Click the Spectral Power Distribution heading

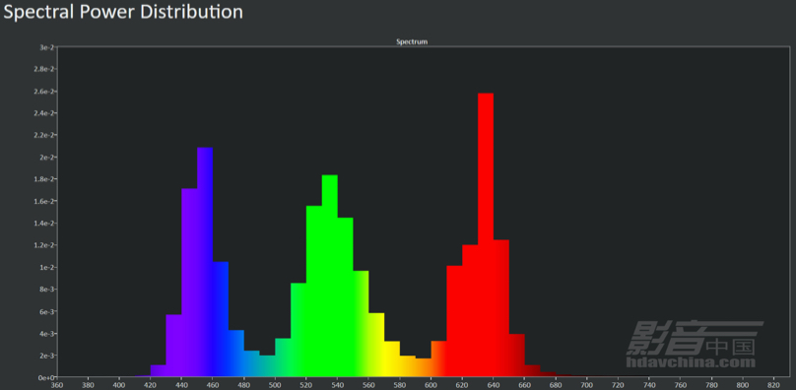coord(123,12)
